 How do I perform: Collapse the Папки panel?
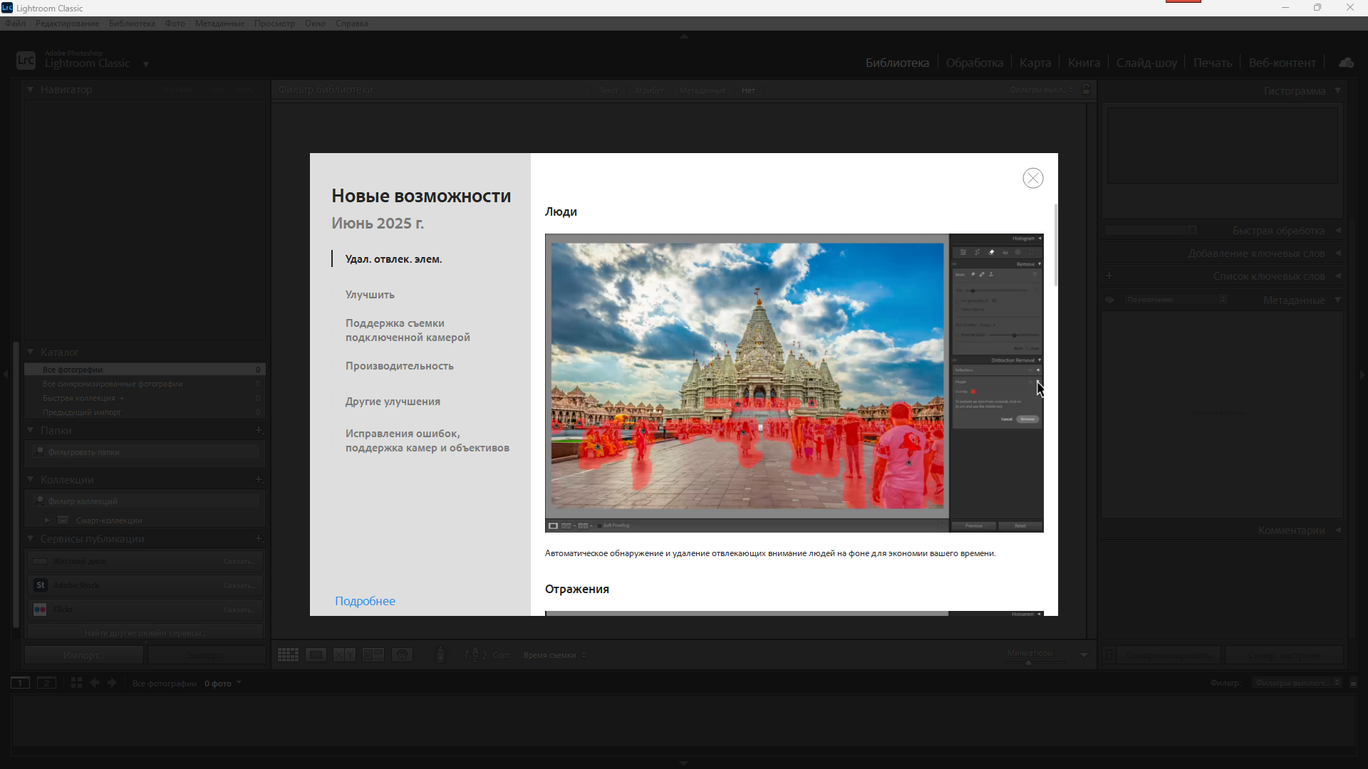(x=30, y=430)
